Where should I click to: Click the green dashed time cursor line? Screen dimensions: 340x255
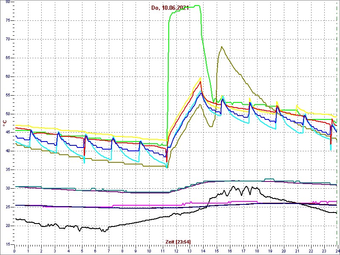[337, 124]
